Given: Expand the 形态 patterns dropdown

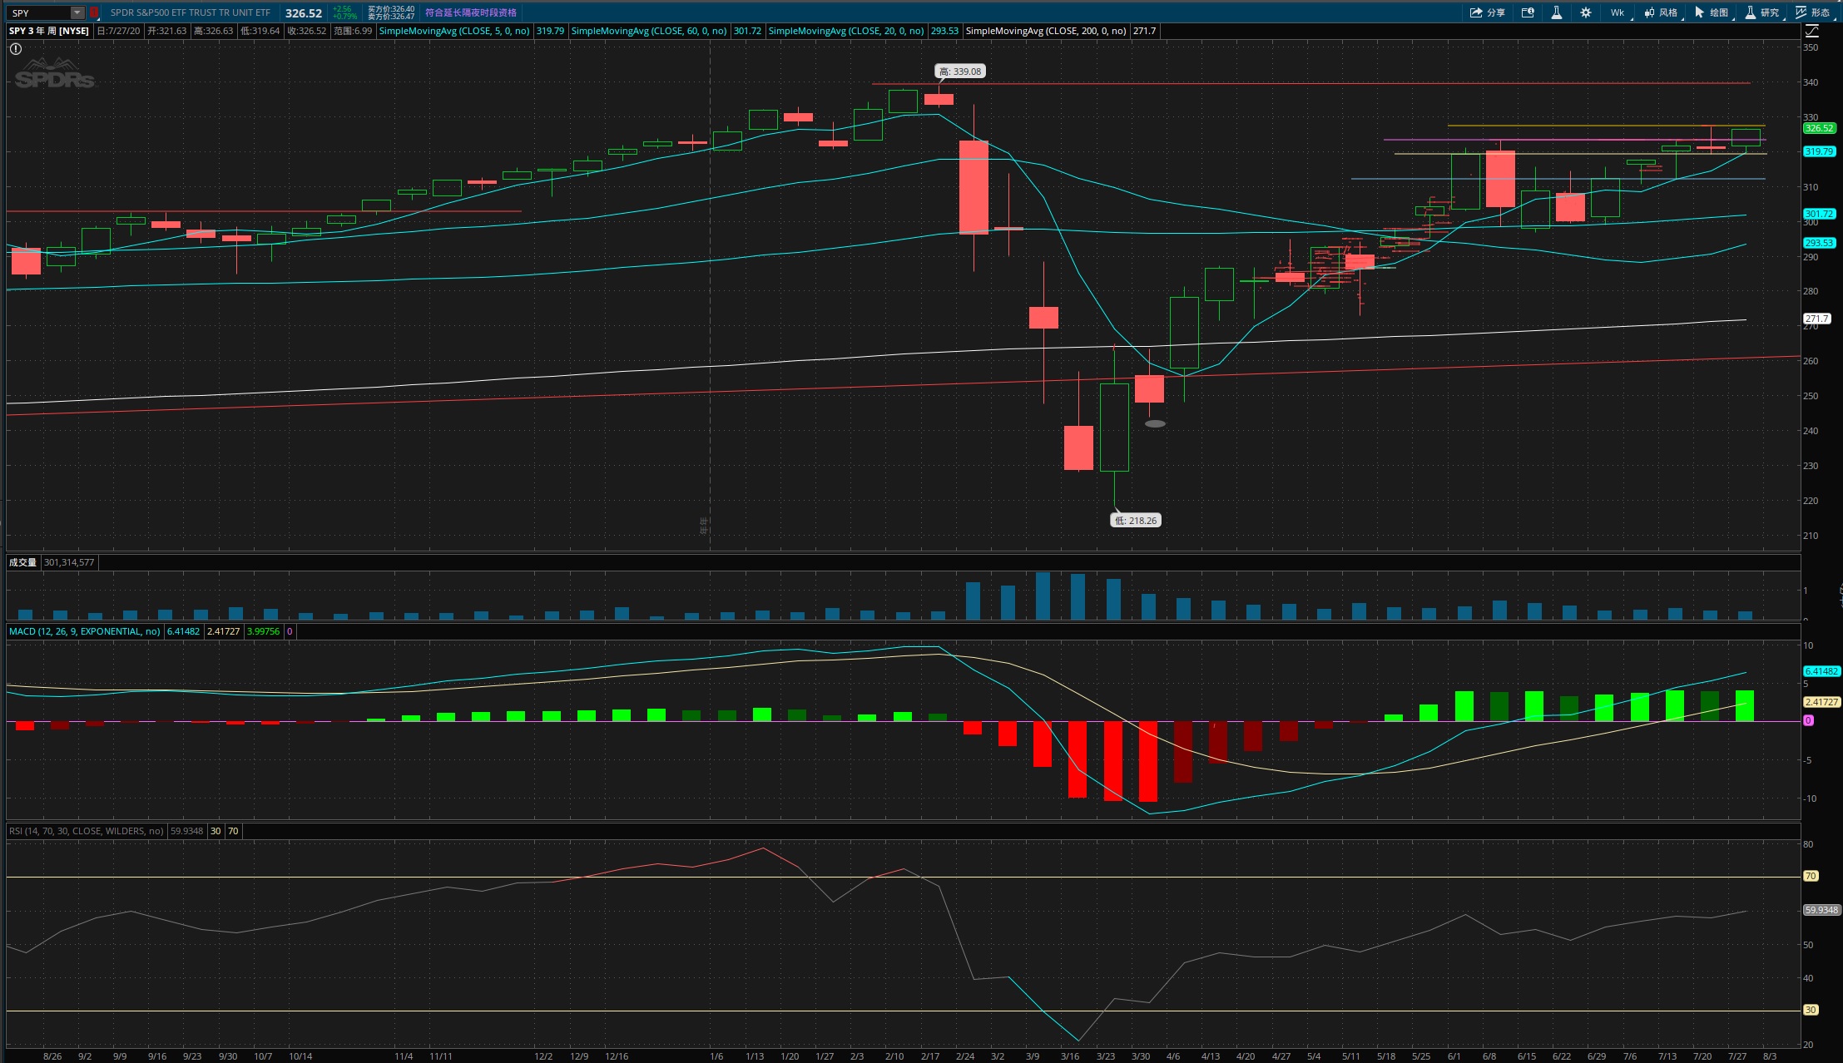Looking at the screenshot, I should 1814,12.
